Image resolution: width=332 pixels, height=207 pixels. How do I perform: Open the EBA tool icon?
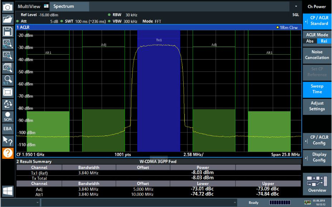(x=8, y=128)
